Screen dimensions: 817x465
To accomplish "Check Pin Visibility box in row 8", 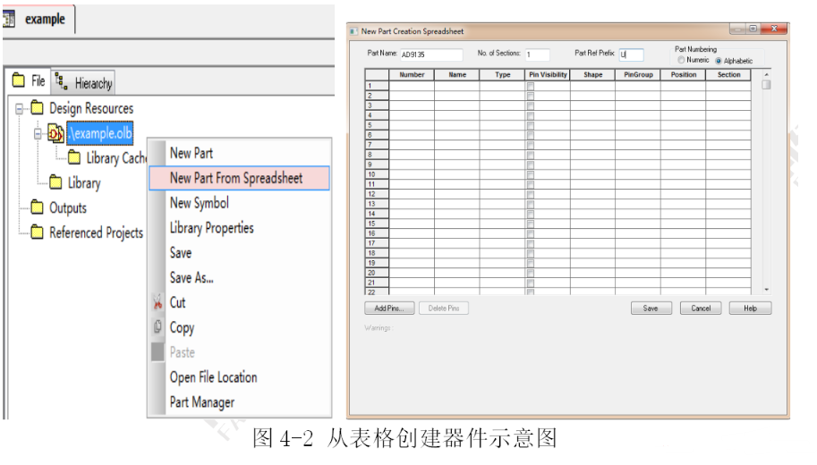I will coord(531,156).
